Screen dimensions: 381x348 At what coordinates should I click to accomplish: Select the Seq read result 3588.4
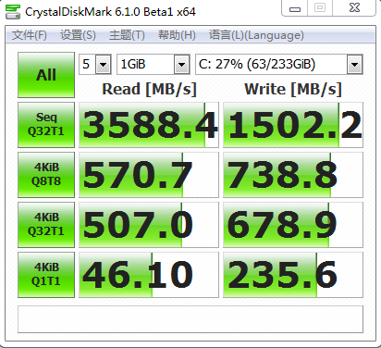coord(149,125)
